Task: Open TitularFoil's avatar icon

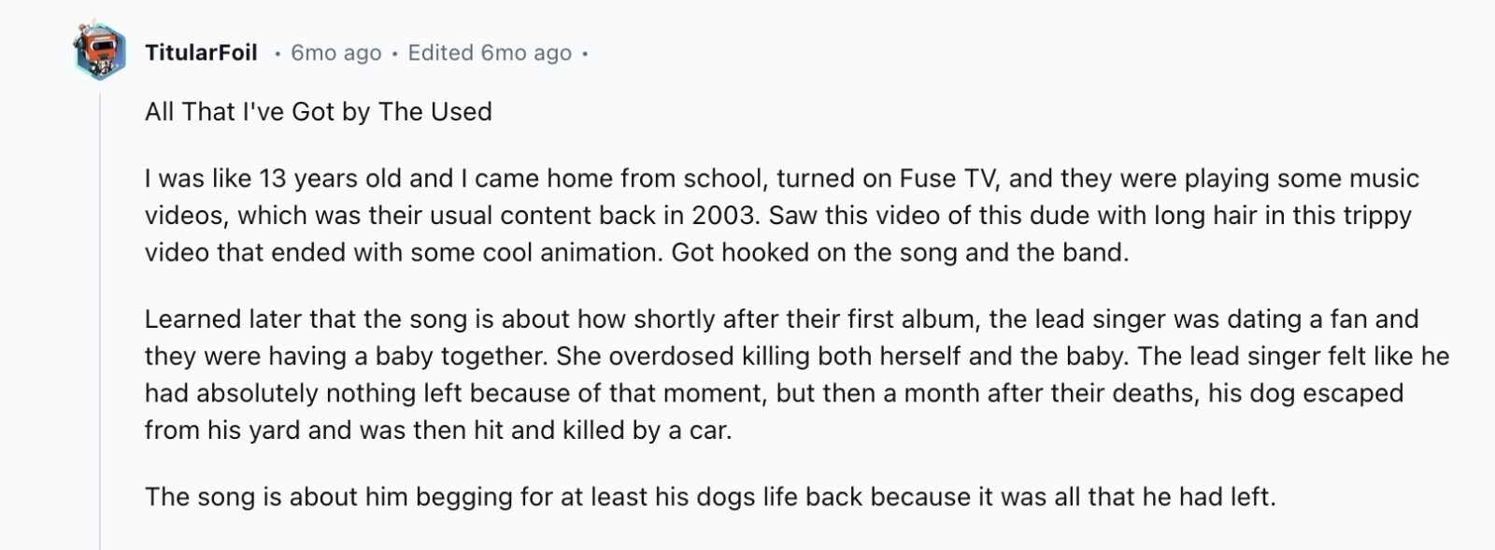Action: 100,52
